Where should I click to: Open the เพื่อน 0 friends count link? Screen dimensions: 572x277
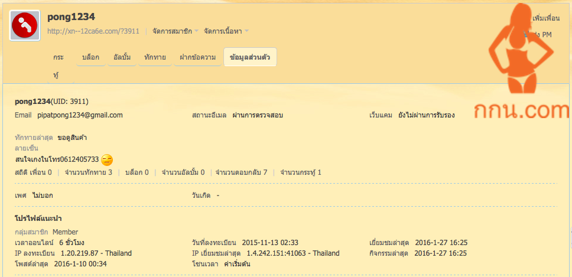point(41,172)
